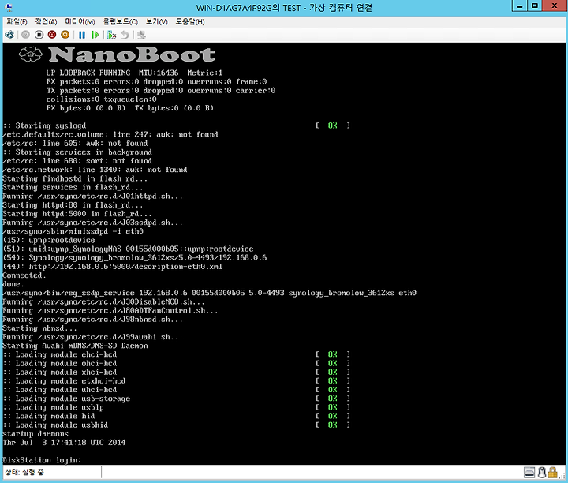568x483 pixels.
Task: Click the 'startup daemons' line
Action: click(35, 434)
